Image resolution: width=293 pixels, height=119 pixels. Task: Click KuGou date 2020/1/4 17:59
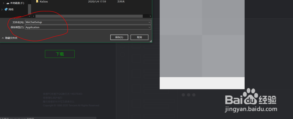(97, 1)
